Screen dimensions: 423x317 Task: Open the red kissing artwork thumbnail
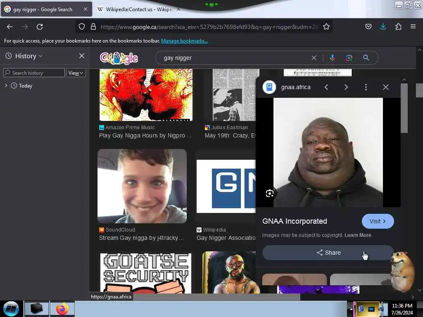point(146,95)
